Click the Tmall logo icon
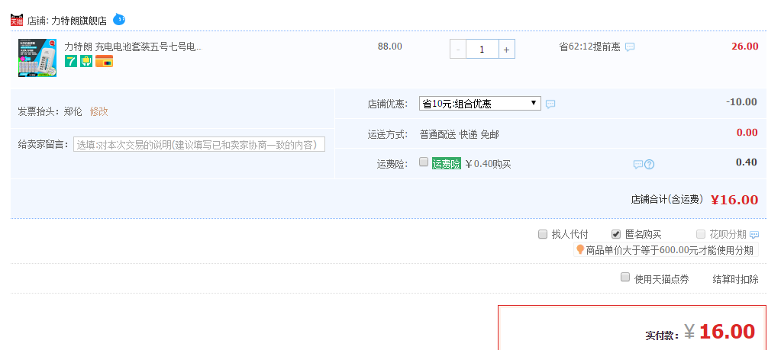The height and width of the screenshot is (350, 768). 17,20
